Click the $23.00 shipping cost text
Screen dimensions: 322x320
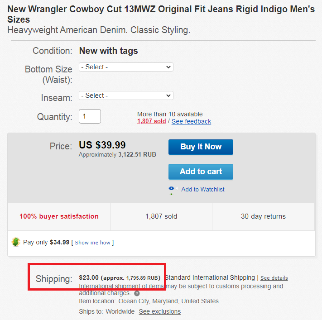coord(89,277)
